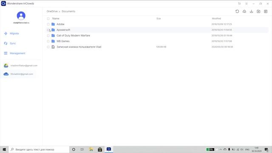Sort by the Size column header
This screenshot has height=153, width=272.
click(x=159, y=19)
